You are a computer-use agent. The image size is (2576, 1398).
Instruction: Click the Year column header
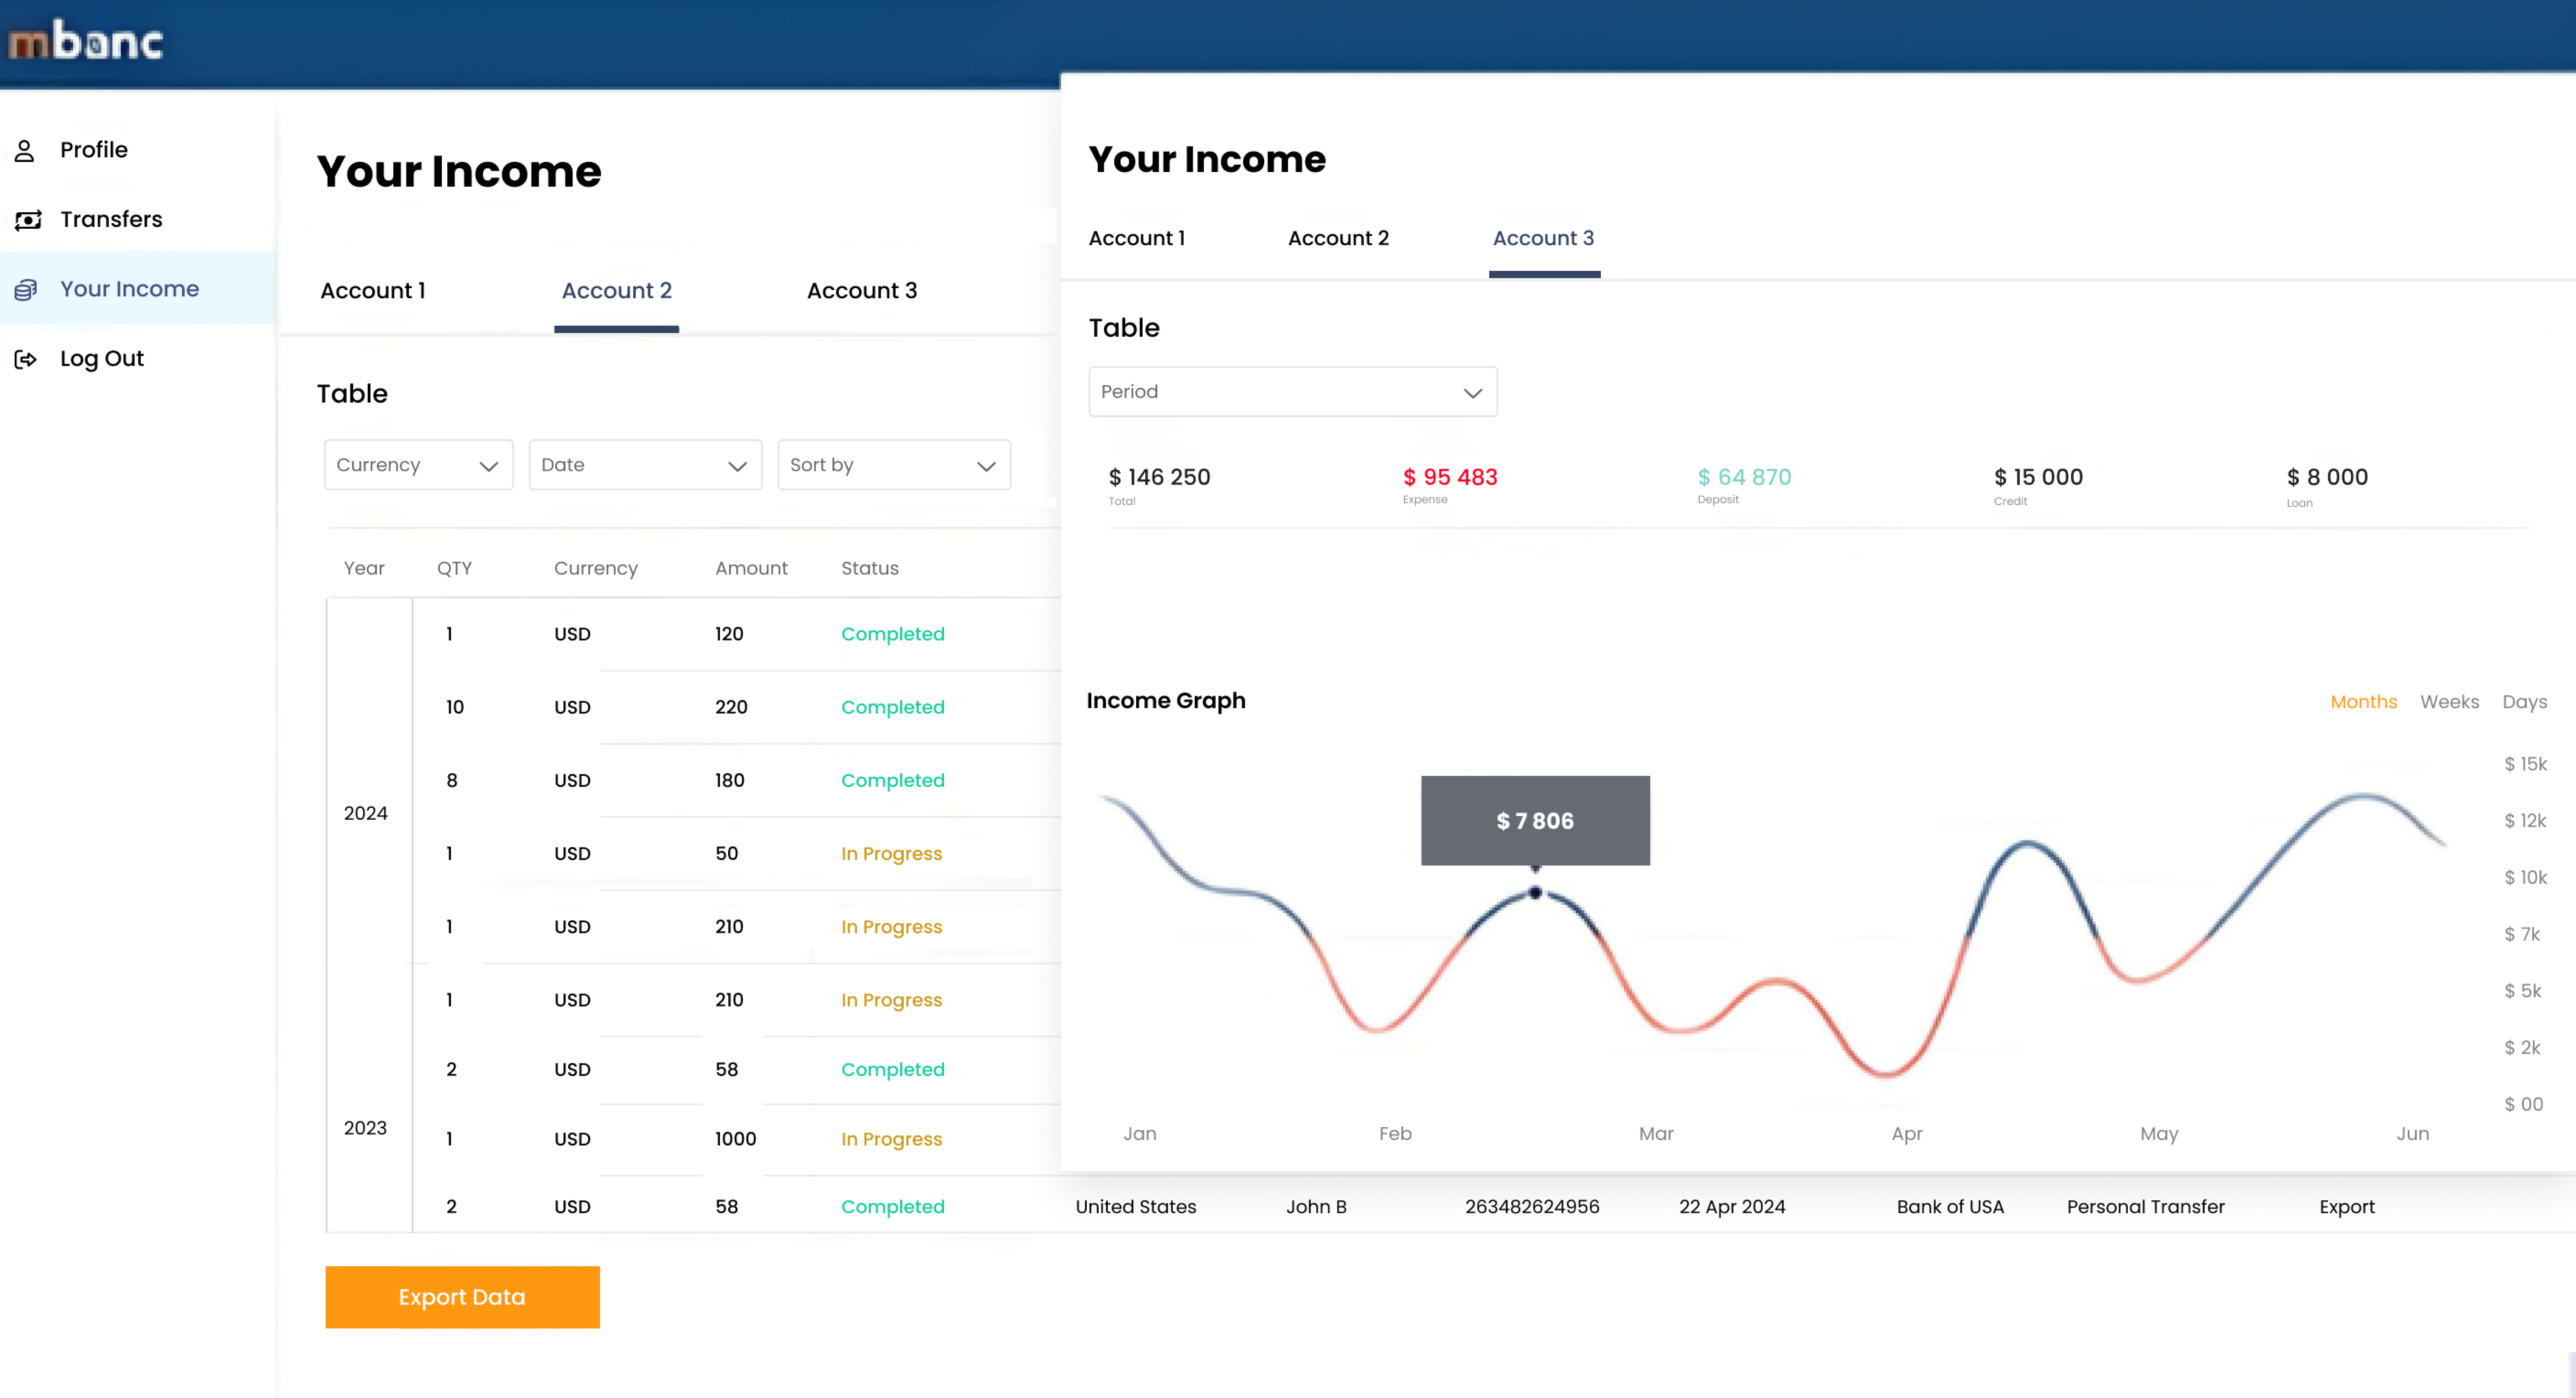364,568
